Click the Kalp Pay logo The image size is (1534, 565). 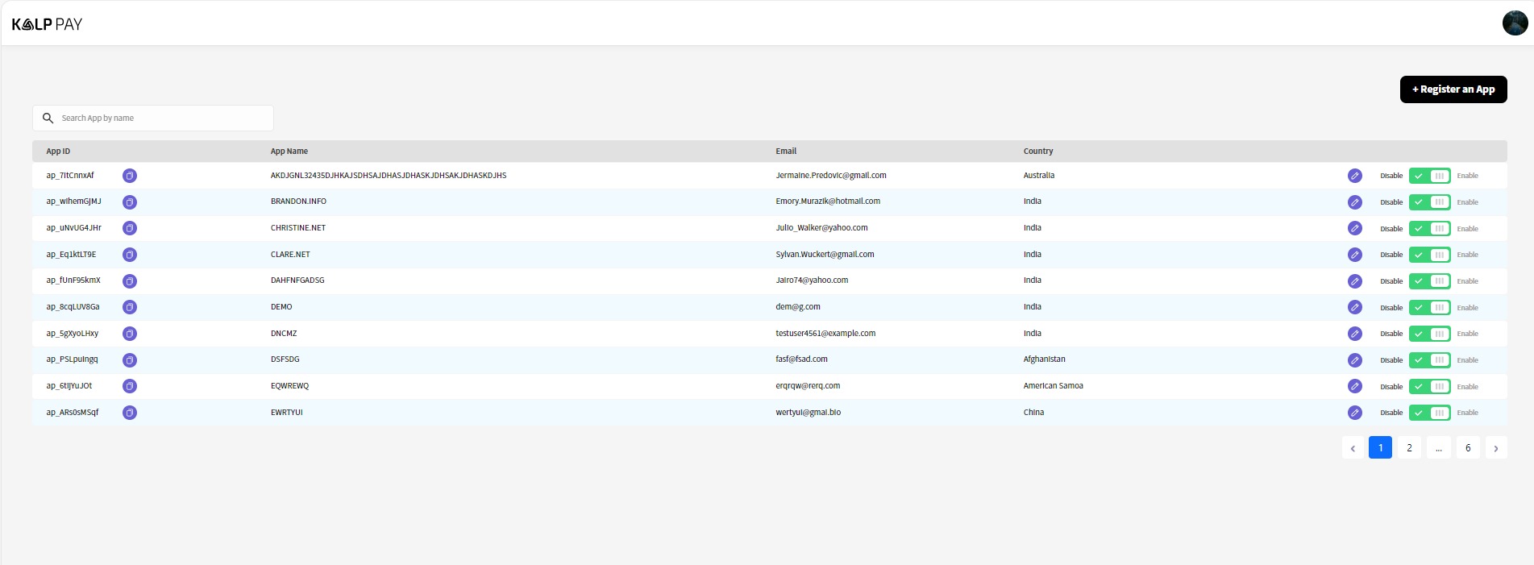pos(48,24)
